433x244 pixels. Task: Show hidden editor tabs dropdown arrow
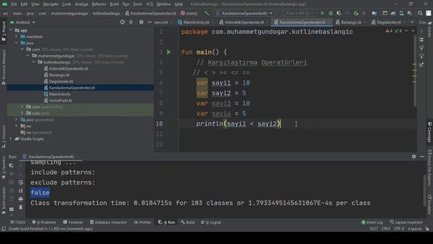coord(412,22)
